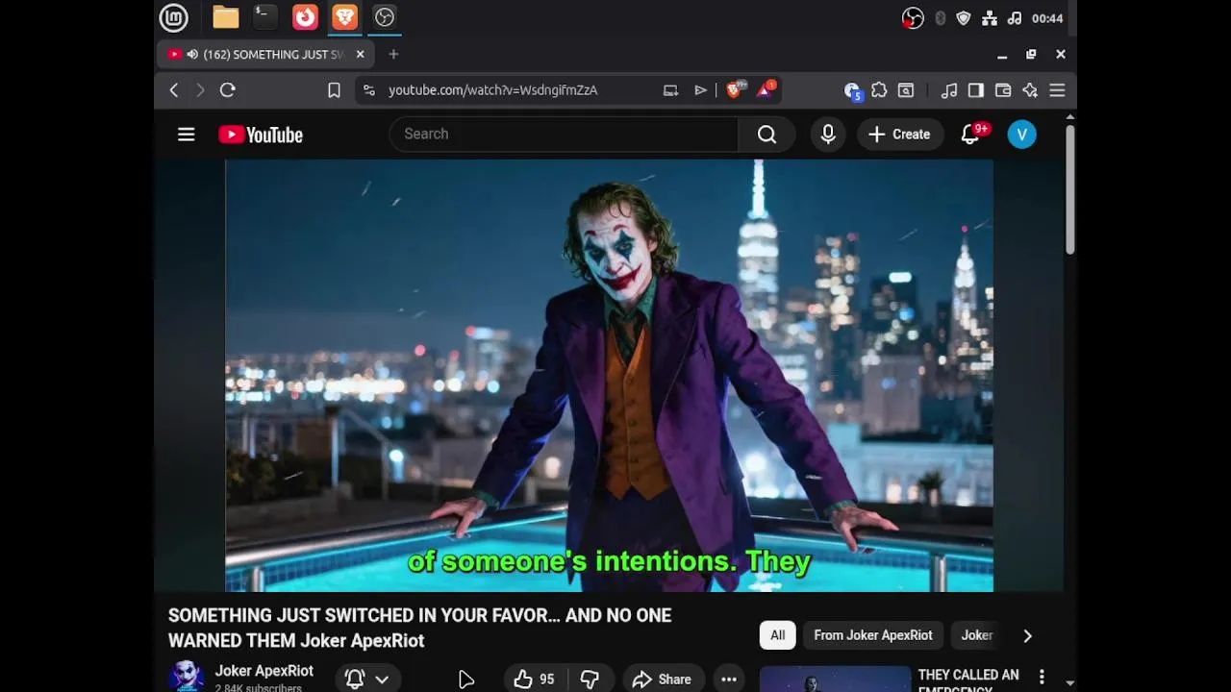This screenshot has height=692, width=1231.
Task: Open the clock showing 00:44
Action: (1047, 18)
